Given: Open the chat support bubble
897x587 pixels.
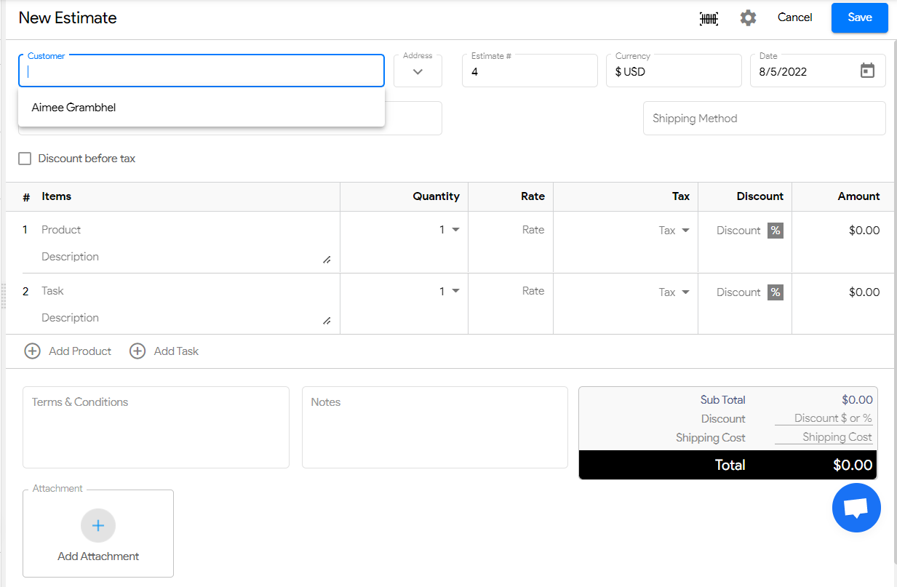Looking at the screenshot, I should coord(856,508).
